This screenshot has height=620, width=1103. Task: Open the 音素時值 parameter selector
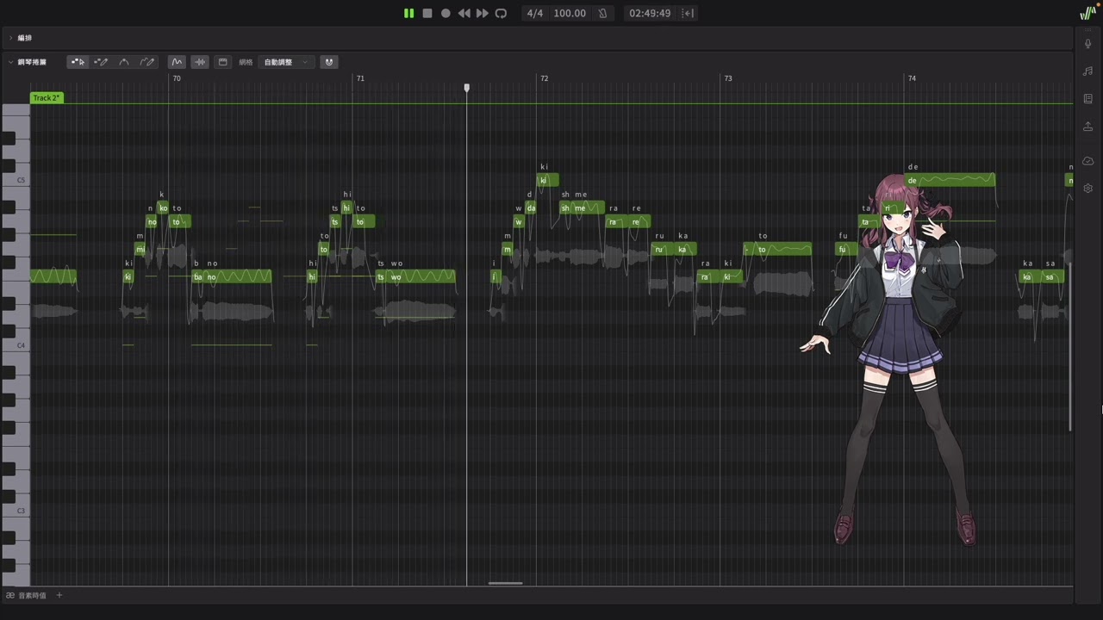click(27, 596)
